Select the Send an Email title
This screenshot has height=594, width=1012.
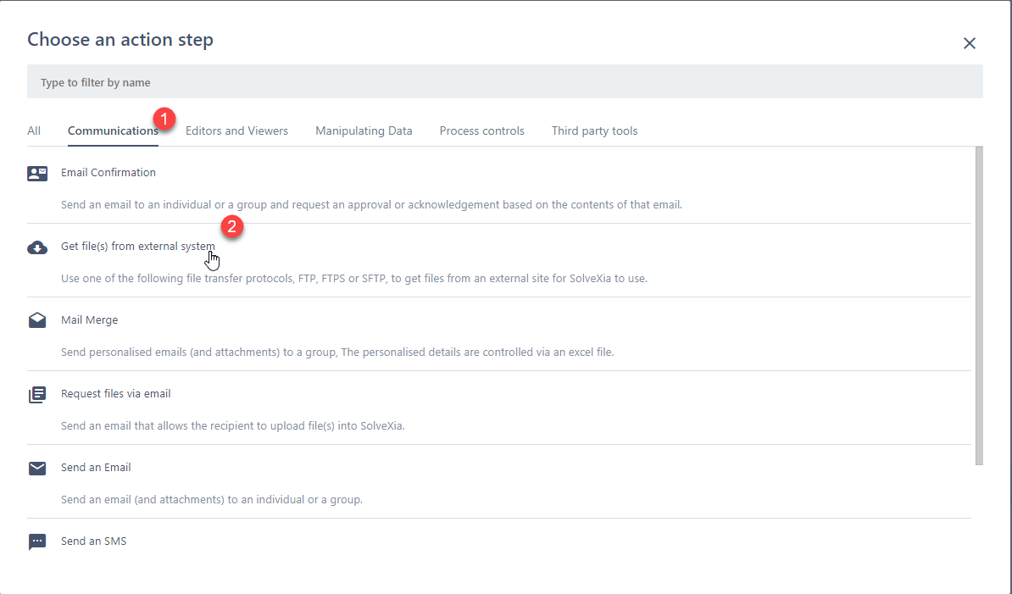96,468
